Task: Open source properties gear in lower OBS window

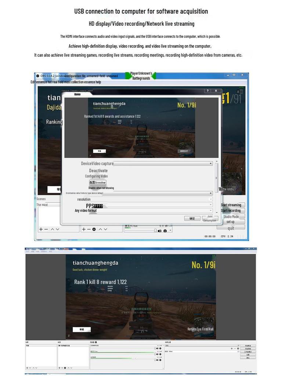Action: (65, 368)
